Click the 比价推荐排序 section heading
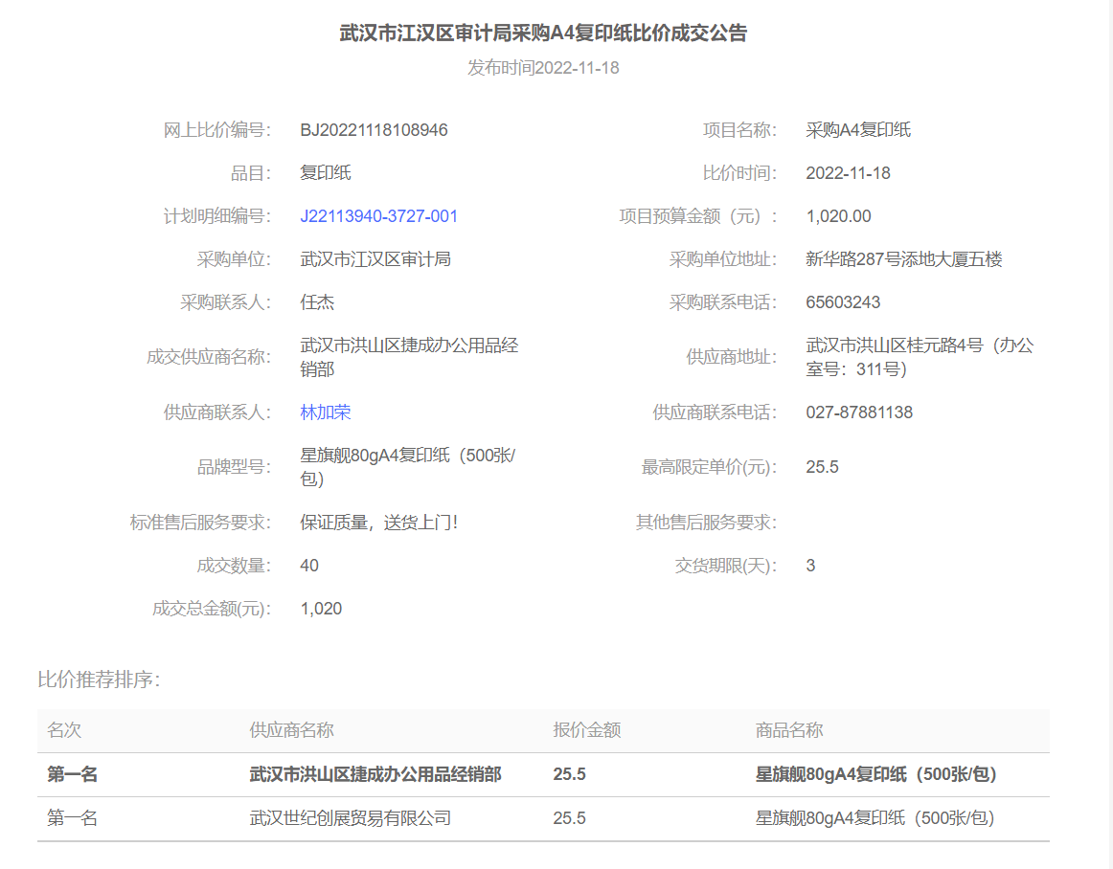Screen dimensions: 1113x869 point(99,680)
